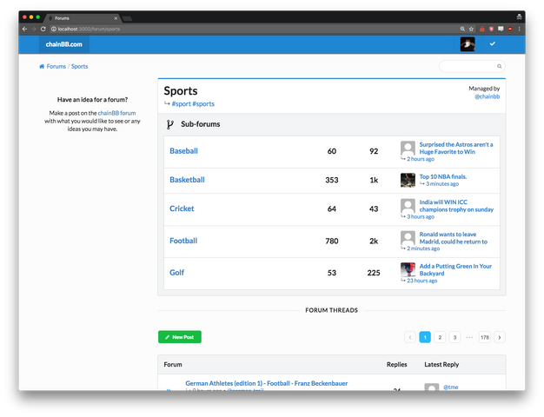Click the 'Replies' column header

pyautogui.click(x=397, y=365)
